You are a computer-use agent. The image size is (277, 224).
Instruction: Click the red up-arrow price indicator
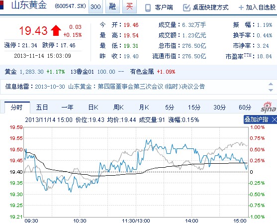(56, 30)
